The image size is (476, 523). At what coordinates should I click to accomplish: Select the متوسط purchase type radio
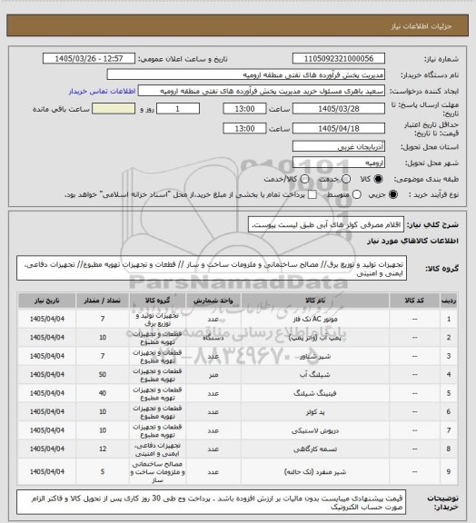(357, 194)
